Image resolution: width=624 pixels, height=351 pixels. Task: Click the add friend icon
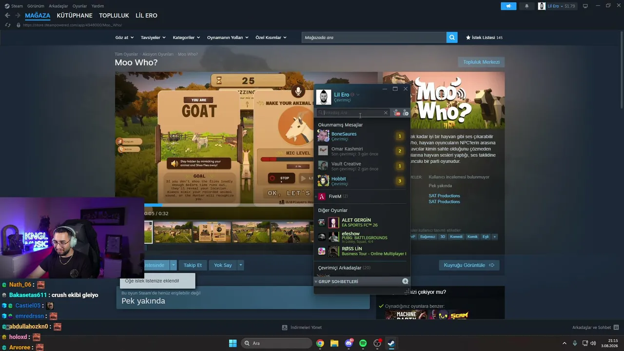406,113
